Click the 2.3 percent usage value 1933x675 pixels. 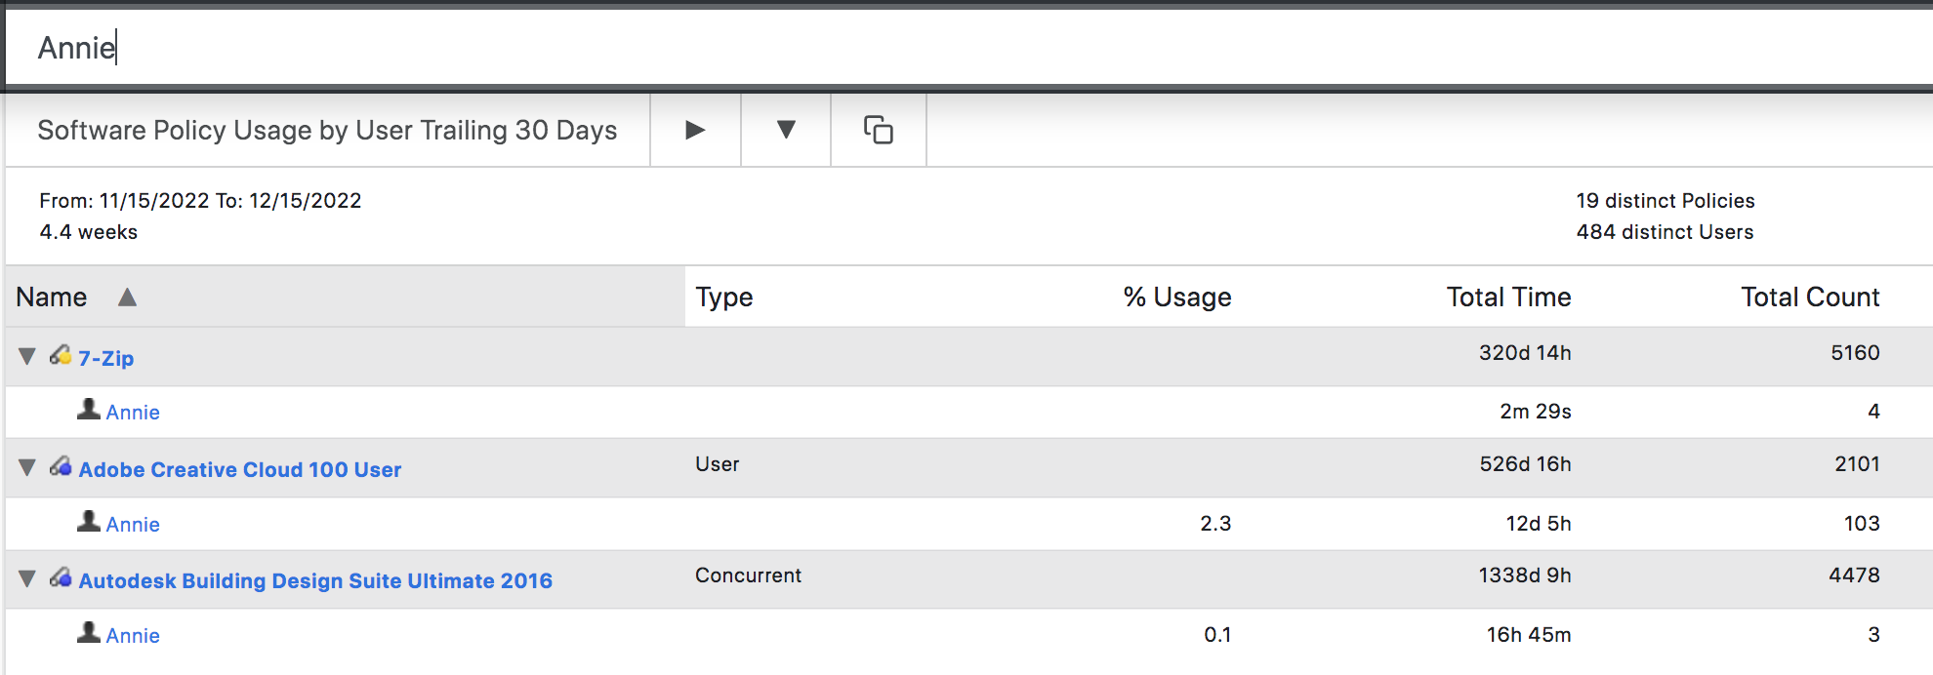click(x=1215, y=523)
